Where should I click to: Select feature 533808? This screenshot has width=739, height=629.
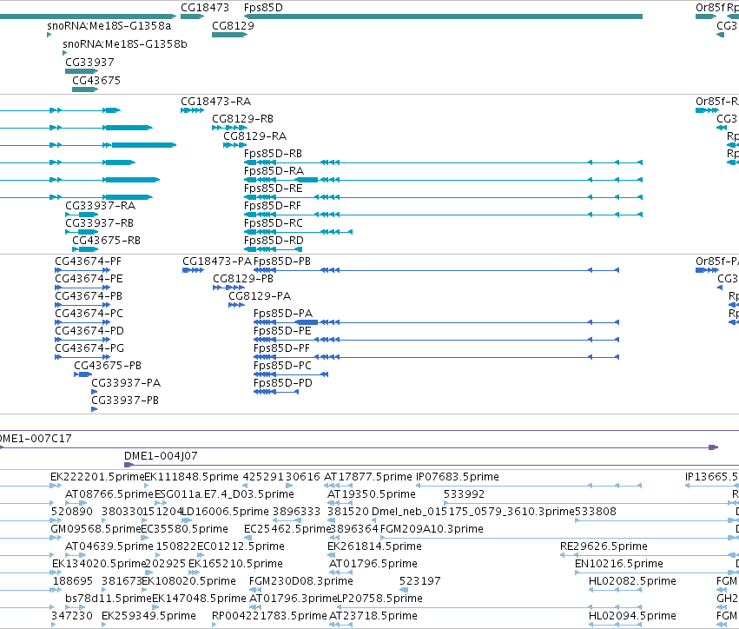click(595, 512)
